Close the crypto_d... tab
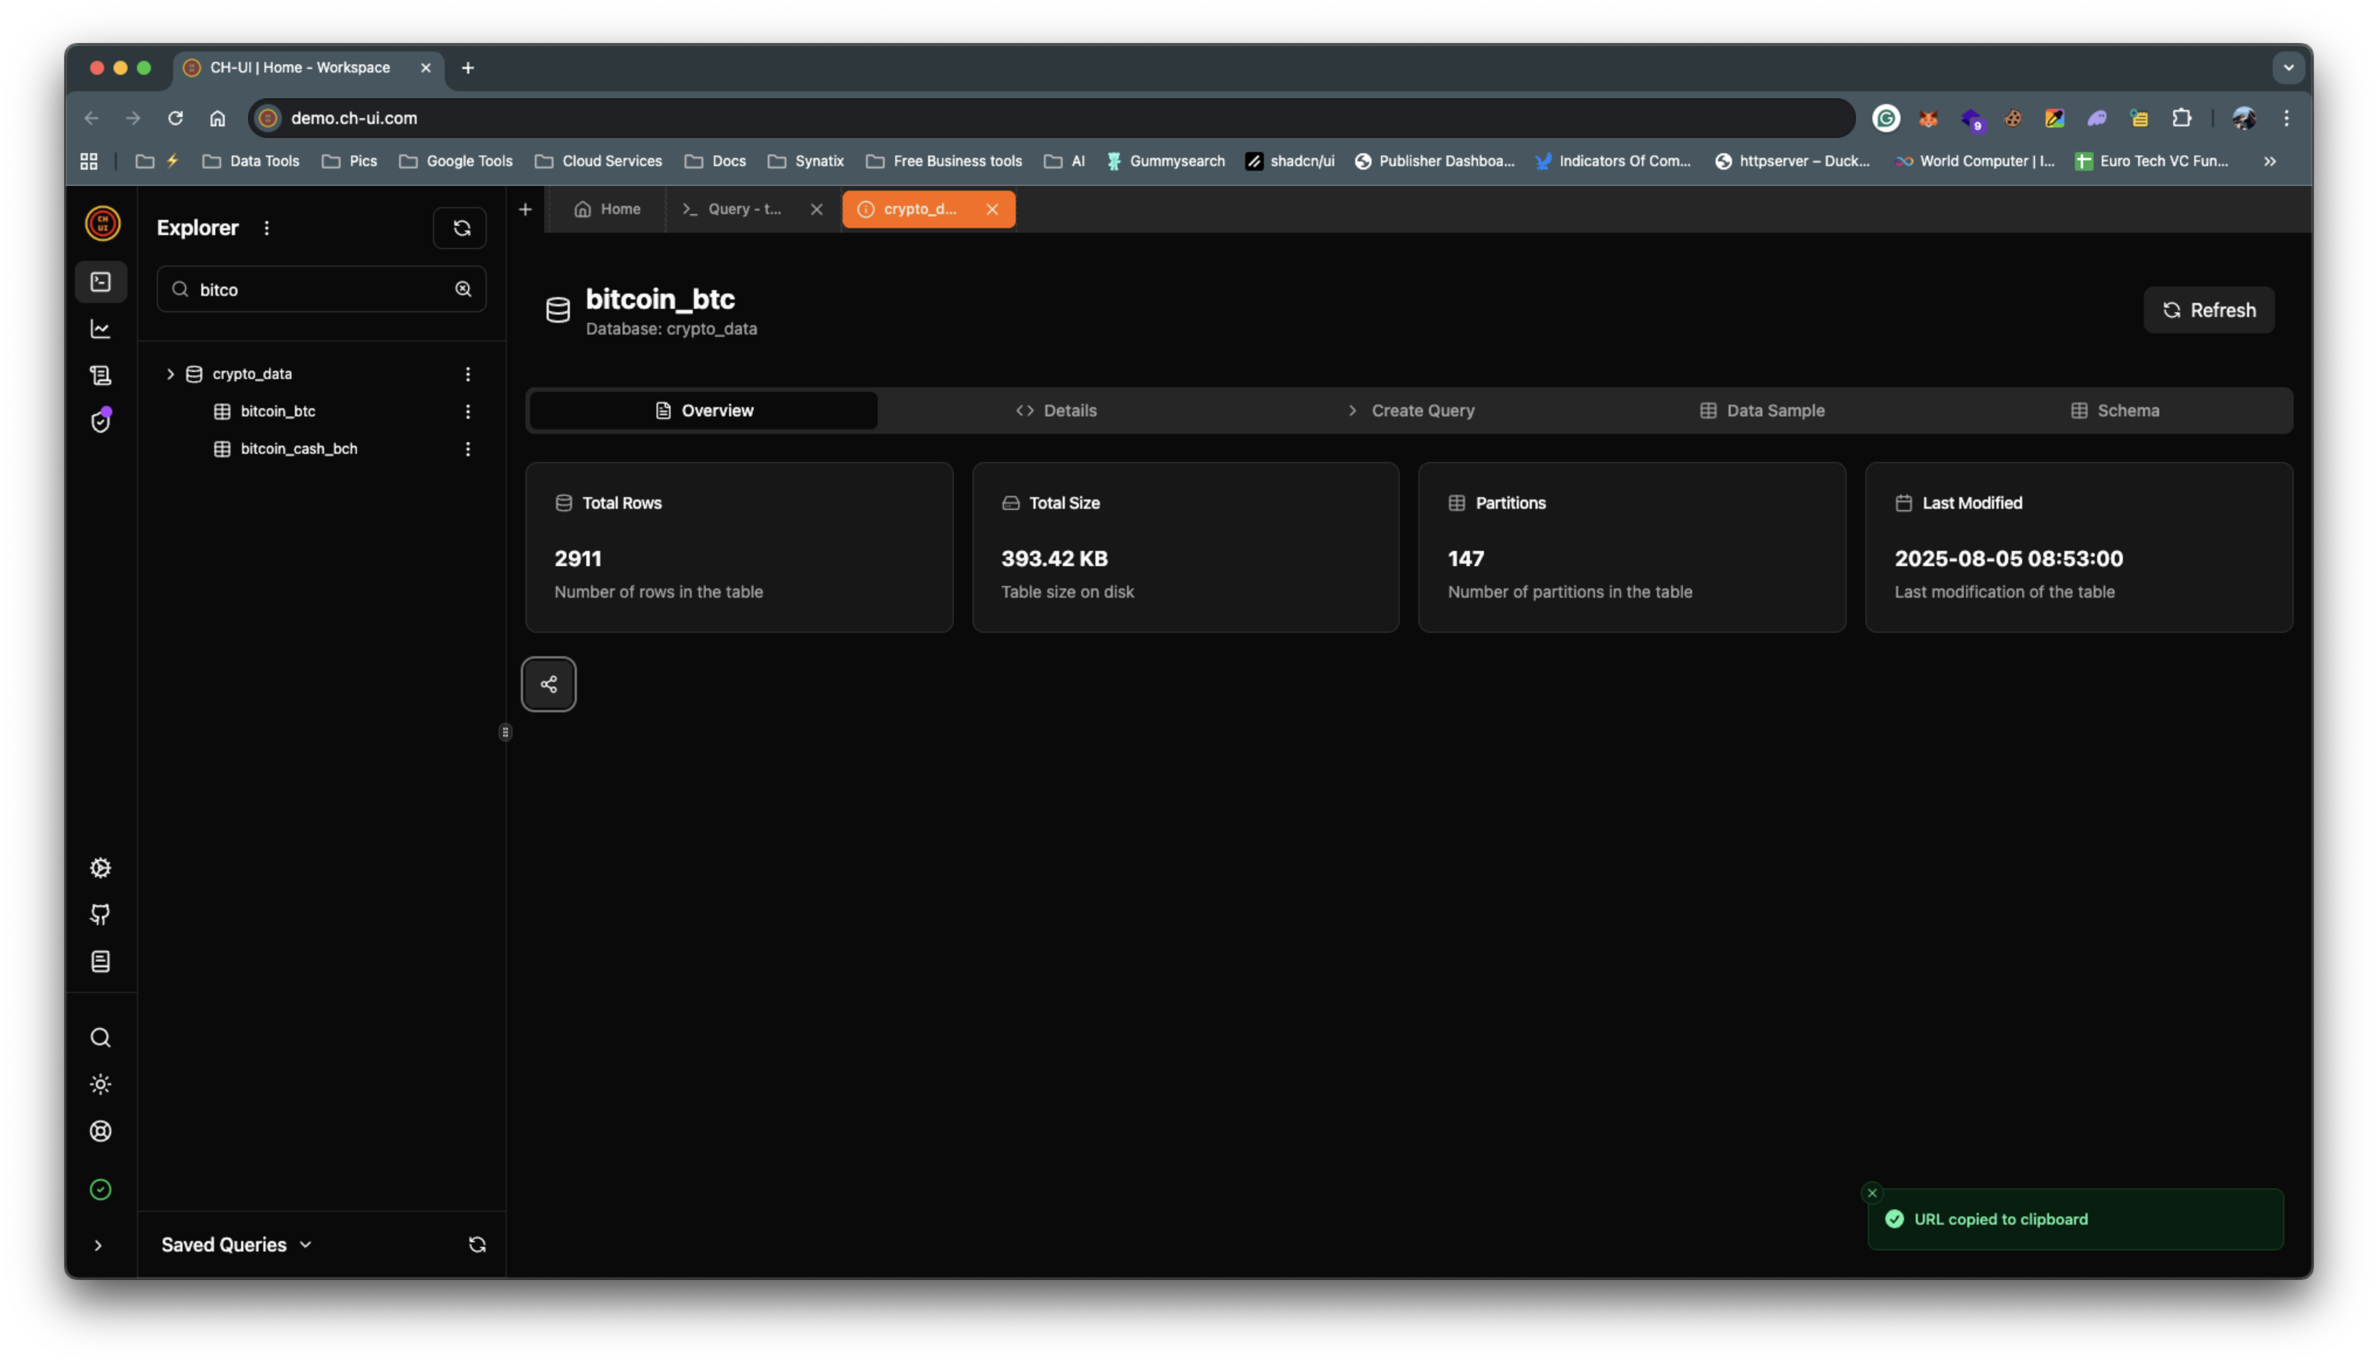The height and width of the screenshot is (1365, 2378). 992,209
